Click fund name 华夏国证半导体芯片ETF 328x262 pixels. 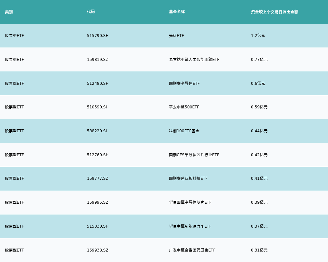190,202
